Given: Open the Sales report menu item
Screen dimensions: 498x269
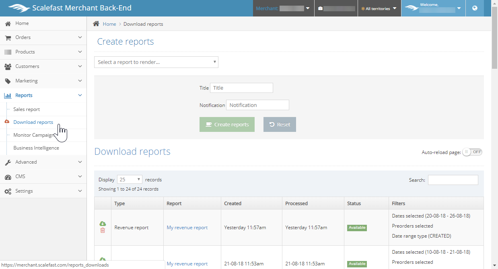Looking at the screenshot, I should (27, 109).
